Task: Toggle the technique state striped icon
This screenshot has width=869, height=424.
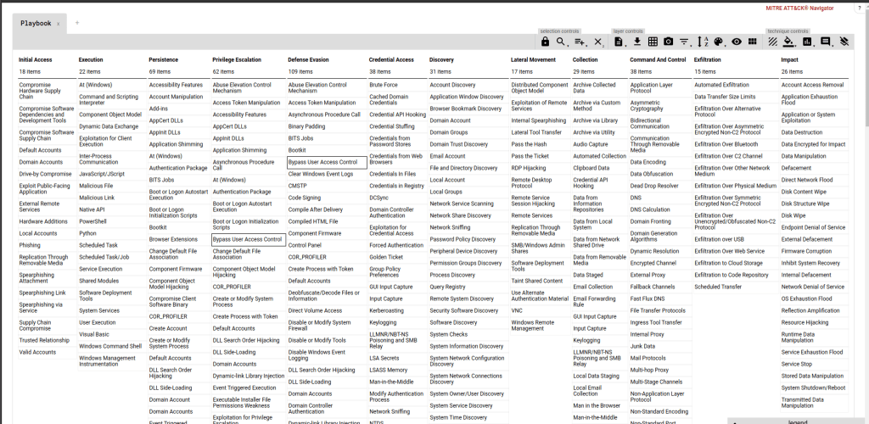Action: [773, 42]
